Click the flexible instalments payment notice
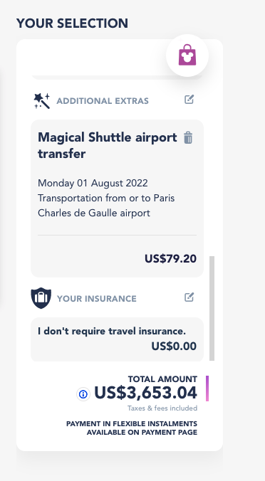The image size is (265, 481). pos(132,428)
